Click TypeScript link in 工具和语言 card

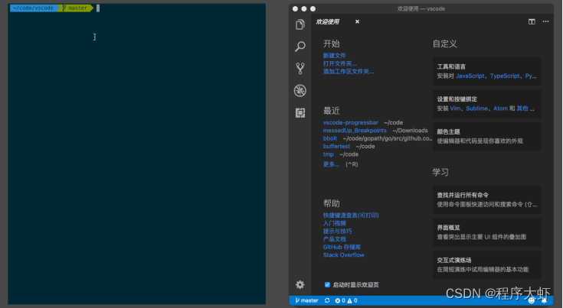505,76
